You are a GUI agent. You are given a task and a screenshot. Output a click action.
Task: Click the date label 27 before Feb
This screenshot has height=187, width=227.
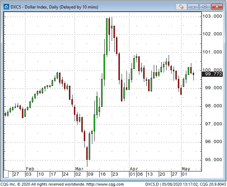[16, 174]
